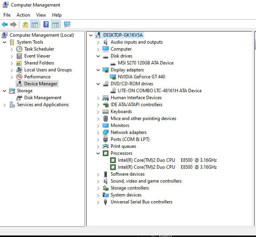Click the Audio inputs and outputs speaker icon
The image size is (256, 237).
[x=106, y=42]
